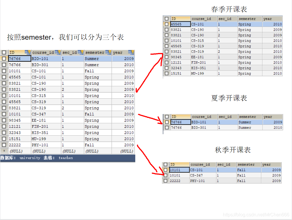This screenshot has height=220, width=292.
Task: Check the MU-199 row checkbox in spring table
Action: [167, 73]
